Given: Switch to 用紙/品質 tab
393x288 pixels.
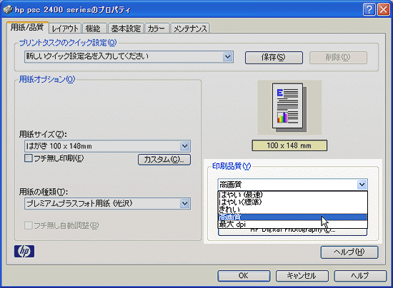Looking at the screenshot, I should [27, 27].
